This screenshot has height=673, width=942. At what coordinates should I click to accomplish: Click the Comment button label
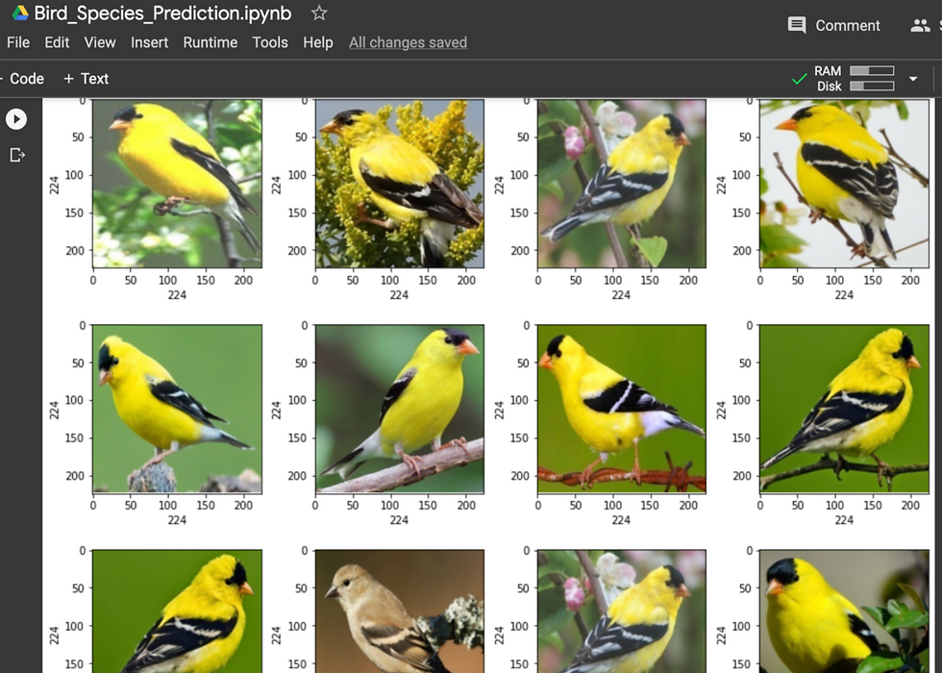(847, 25)
